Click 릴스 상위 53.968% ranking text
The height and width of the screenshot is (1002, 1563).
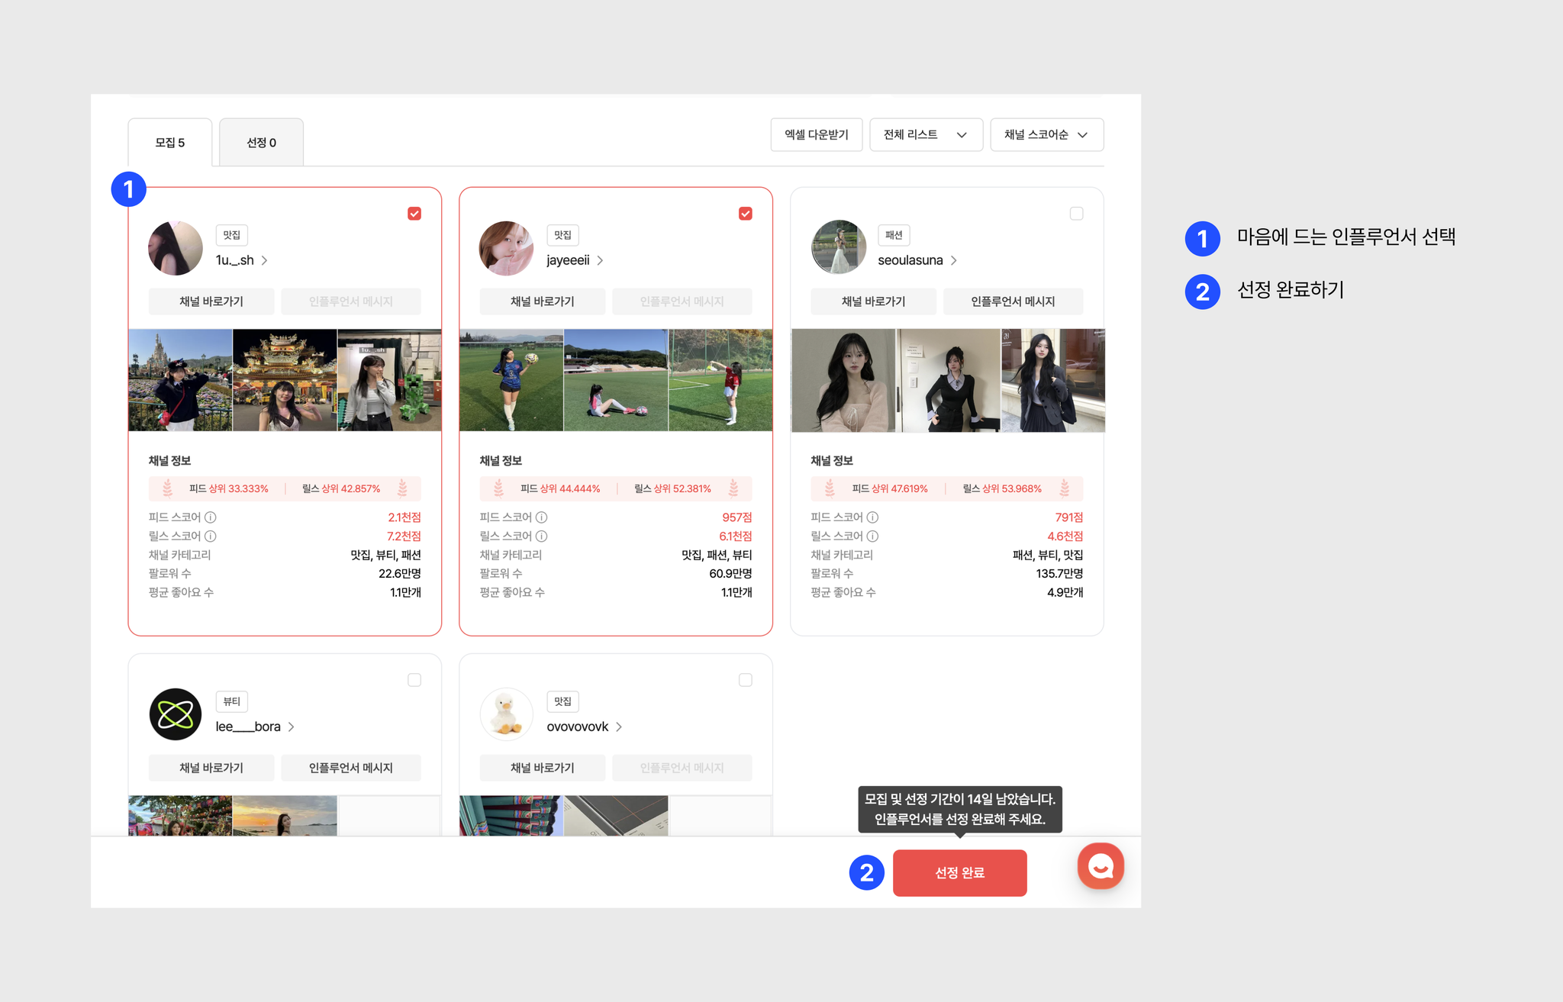click(1002, 488)
